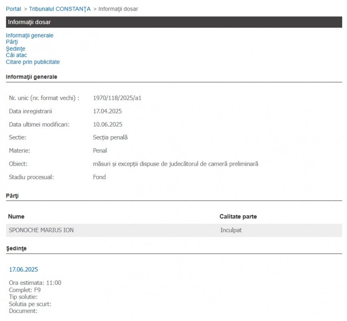The width and height of the screenshot is (347, 321).
Task: Jump to Căi atac section link
Action: coord(16,55)
